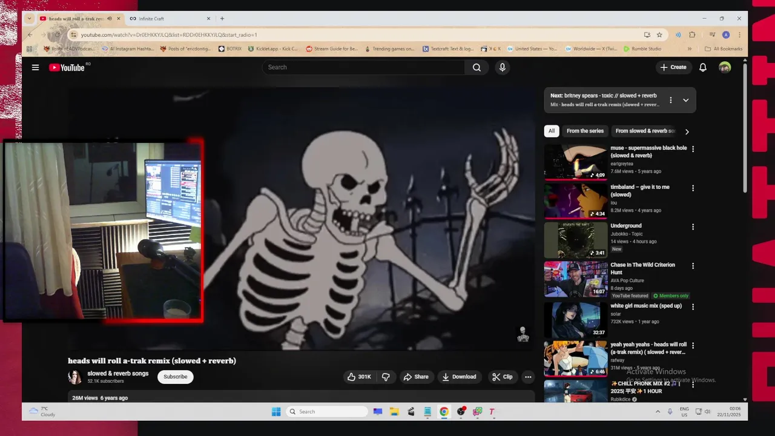The width and height of the screenshot is (775, 436).
Task: Mute the YouTube tab audio icon
Action: click(x=110, y=19)
